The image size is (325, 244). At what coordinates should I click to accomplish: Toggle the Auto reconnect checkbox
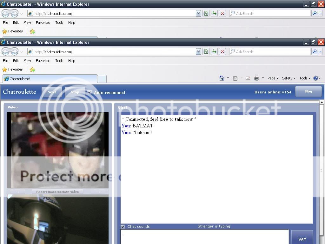coord(90,92)
